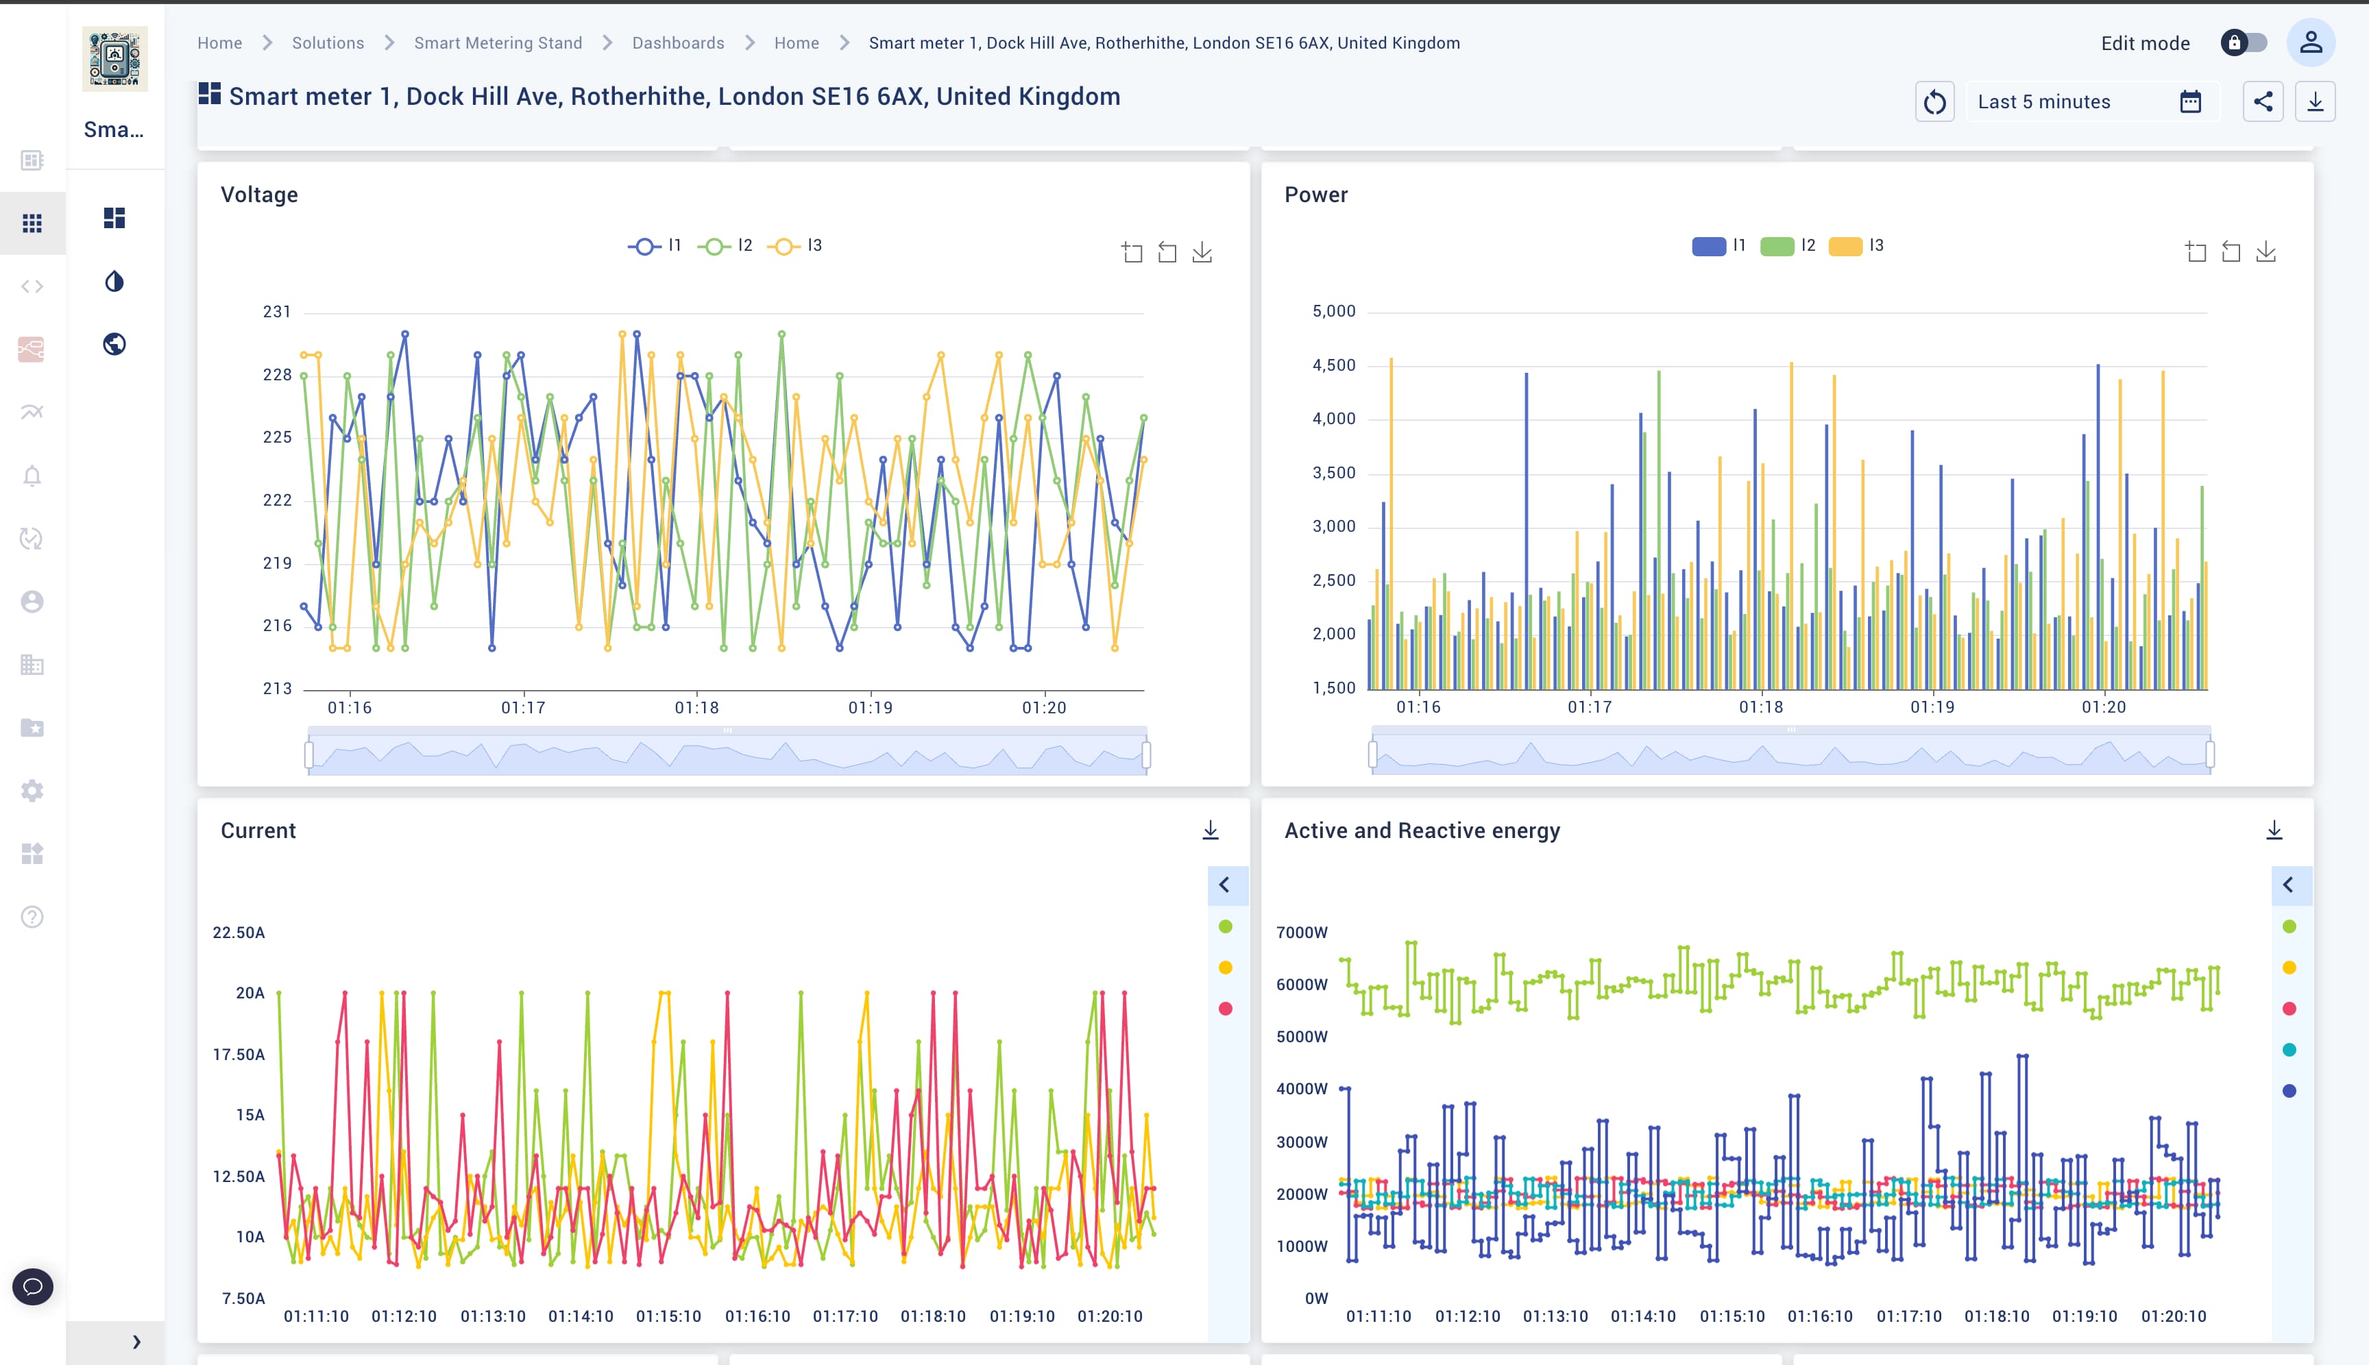Toggle I3 series in Power legend

point(1857,245)
